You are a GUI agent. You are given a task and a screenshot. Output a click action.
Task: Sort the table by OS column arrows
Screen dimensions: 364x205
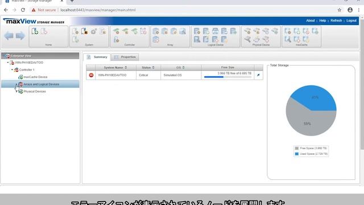click(183, 67)
